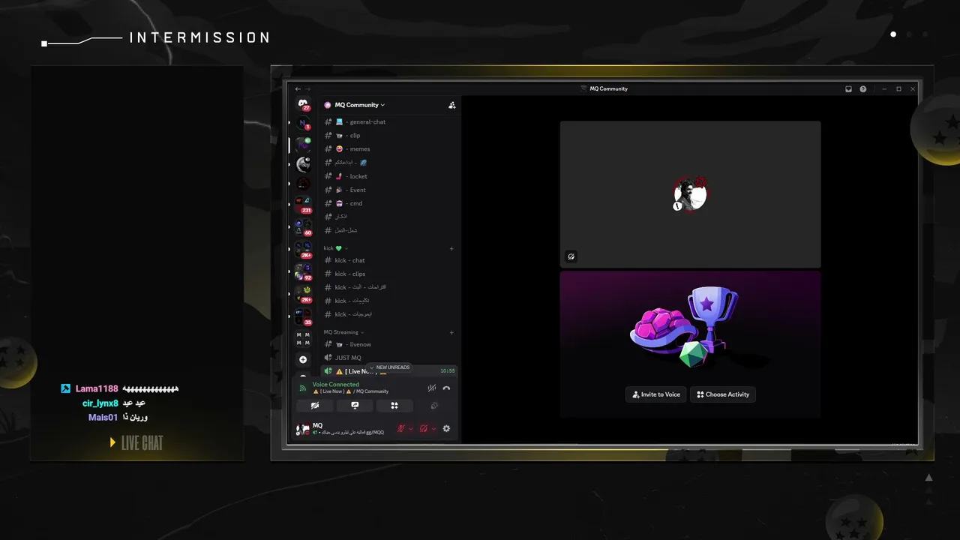This screenshot has height=540, width=960.
Task: Open server icon with badge 1
Action: click(303, 123)
